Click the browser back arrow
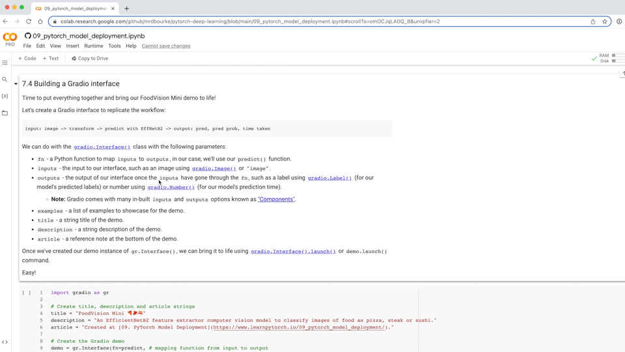 pyautogui.click(x=5, y=22)
